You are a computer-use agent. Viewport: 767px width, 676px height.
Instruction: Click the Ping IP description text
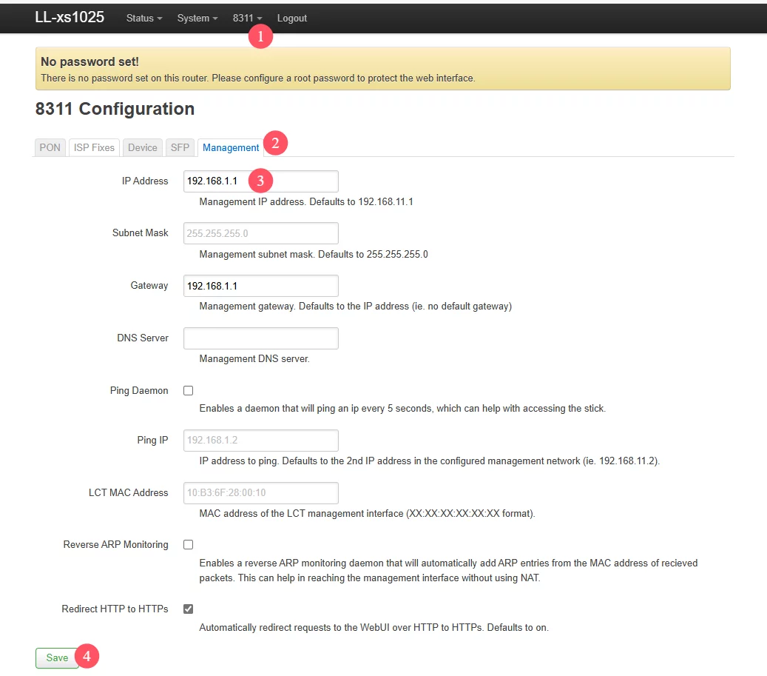click(430, 461)
